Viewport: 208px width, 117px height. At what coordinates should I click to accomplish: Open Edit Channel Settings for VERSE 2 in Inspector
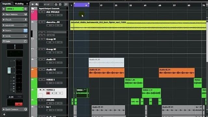(x=26, y=9)
